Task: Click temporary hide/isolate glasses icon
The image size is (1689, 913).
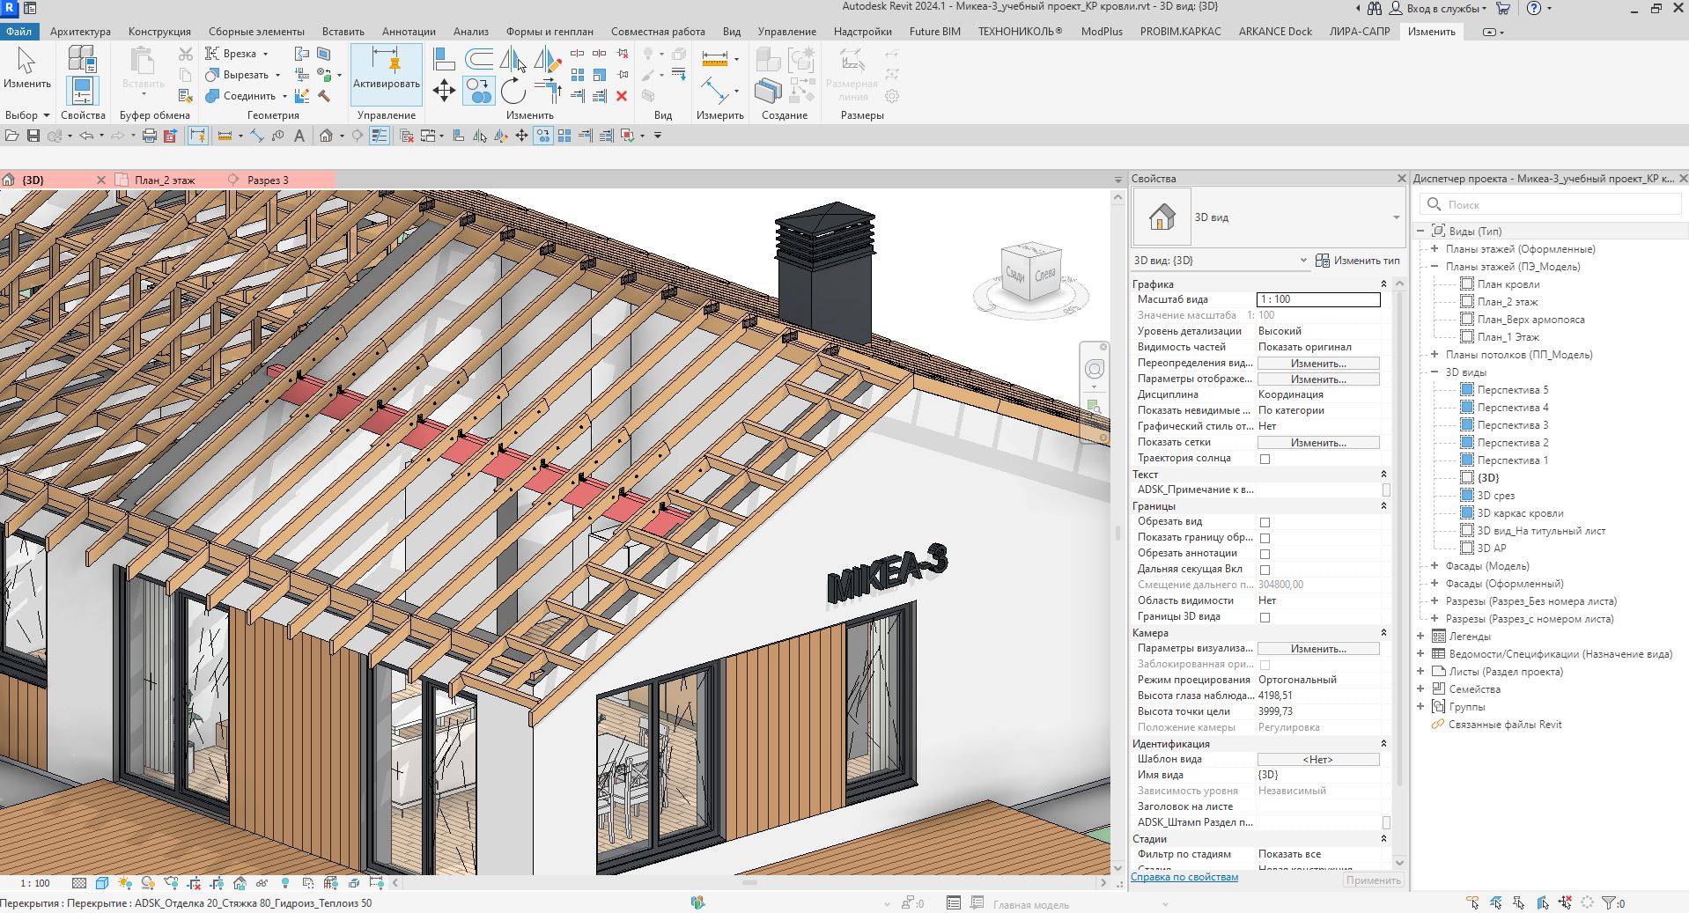Action: [262, 883]
